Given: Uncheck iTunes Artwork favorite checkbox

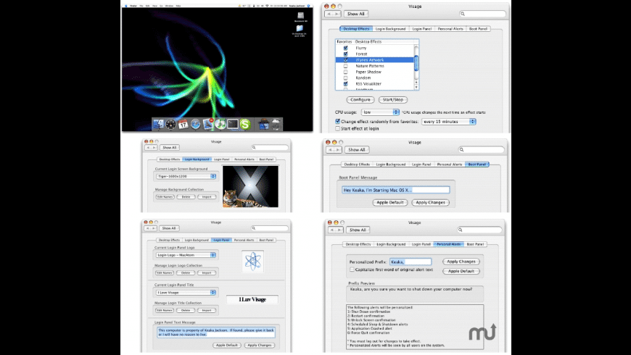Looking at the screenshot, I should [346, 60].
